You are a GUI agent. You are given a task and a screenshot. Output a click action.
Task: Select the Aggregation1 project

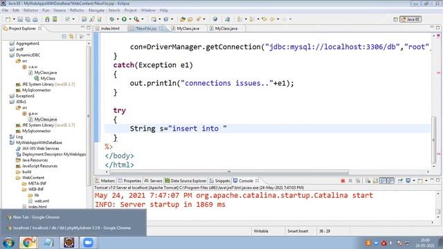(x=28, y=44)
